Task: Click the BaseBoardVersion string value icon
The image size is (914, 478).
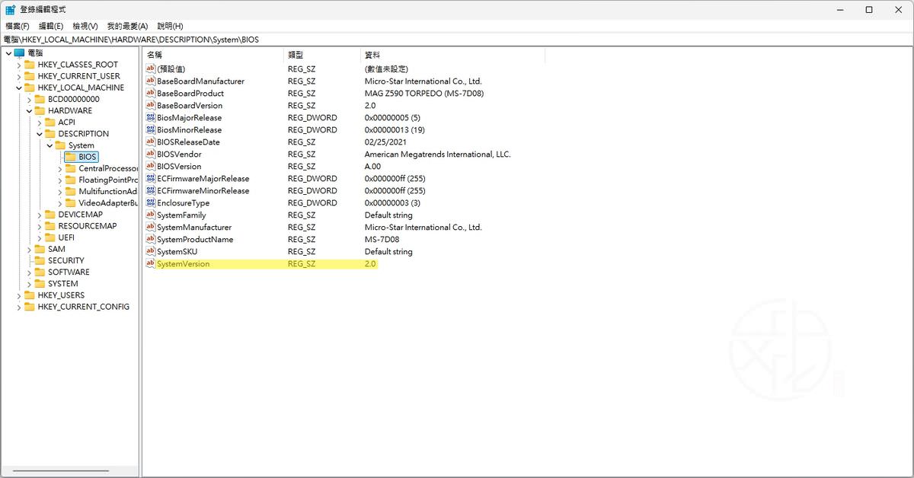Action: click(150, 105)
